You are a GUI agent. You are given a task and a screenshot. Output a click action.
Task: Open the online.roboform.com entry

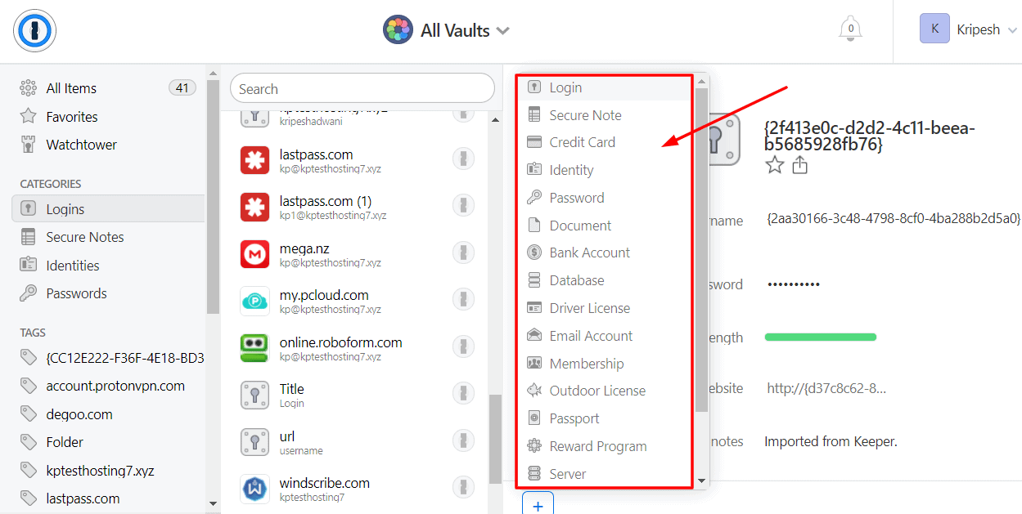354,348
